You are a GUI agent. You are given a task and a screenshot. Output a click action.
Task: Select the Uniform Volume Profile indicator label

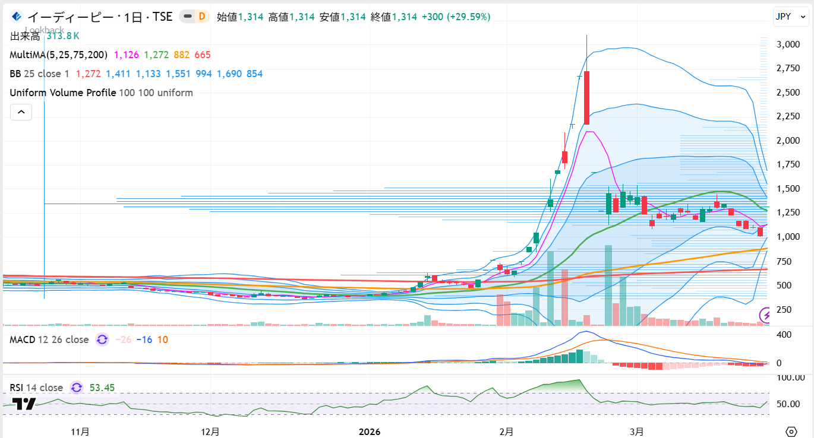pyautogui.click(x=62, y=93)
